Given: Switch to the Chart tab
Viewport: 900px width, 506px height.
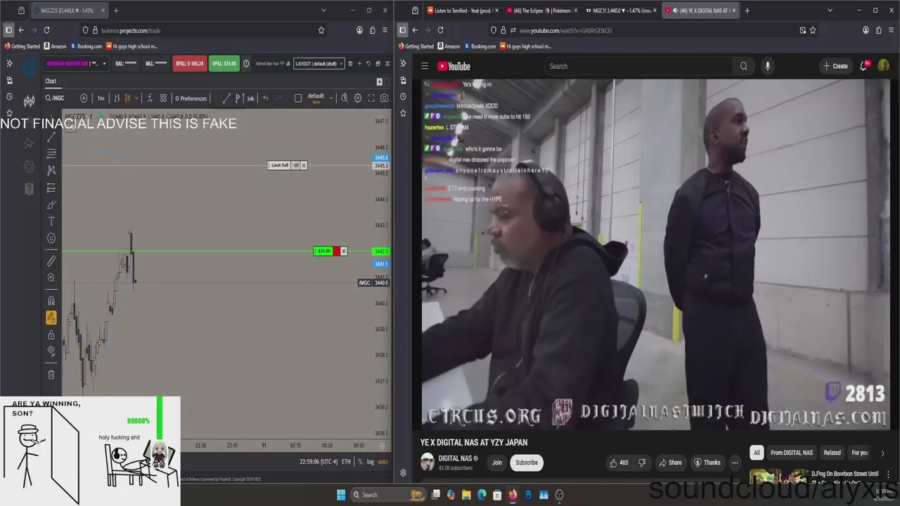Looking at the screenshot, I should [51, 82].
